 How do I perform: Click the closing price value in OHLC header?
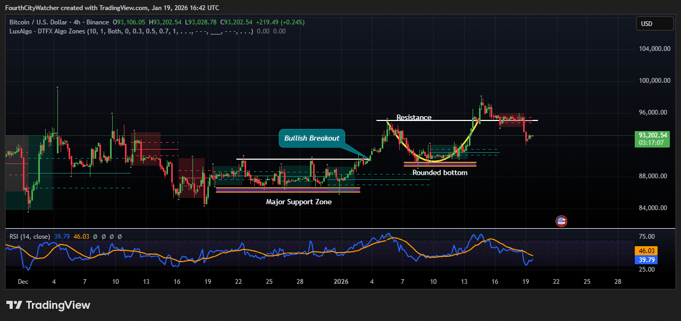237,22
